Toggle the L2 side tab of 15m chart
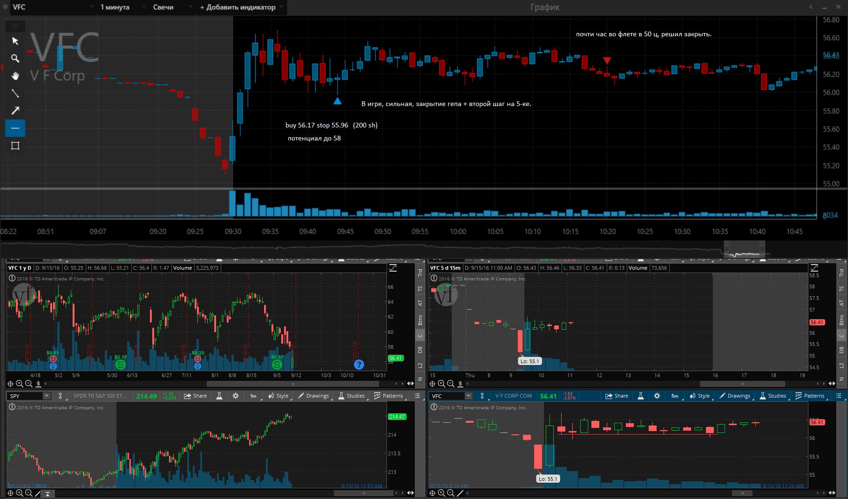 (x=841, y=366)
